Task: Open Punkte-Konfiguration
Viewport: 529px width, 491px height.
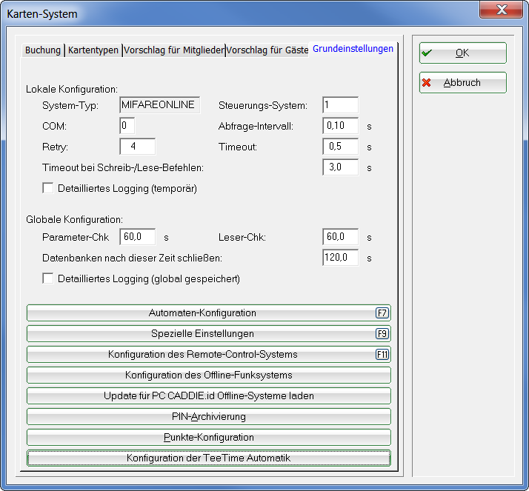Action: pos(208,438)
